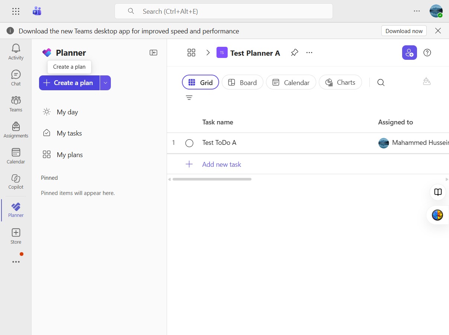This screenshot has width=449, height=335.
Task: Open Calendar from the left app rail
Action: (16, 156)
